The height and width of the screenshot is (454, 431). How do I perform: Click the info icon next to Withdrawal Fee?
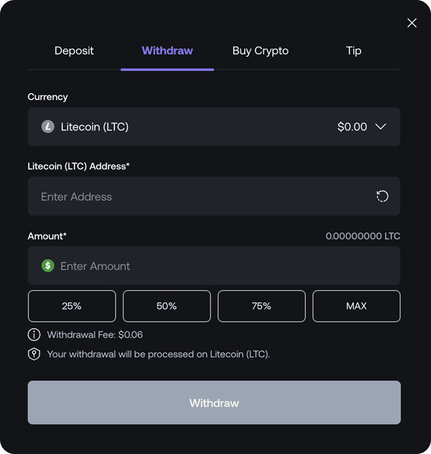coord(33,335)
